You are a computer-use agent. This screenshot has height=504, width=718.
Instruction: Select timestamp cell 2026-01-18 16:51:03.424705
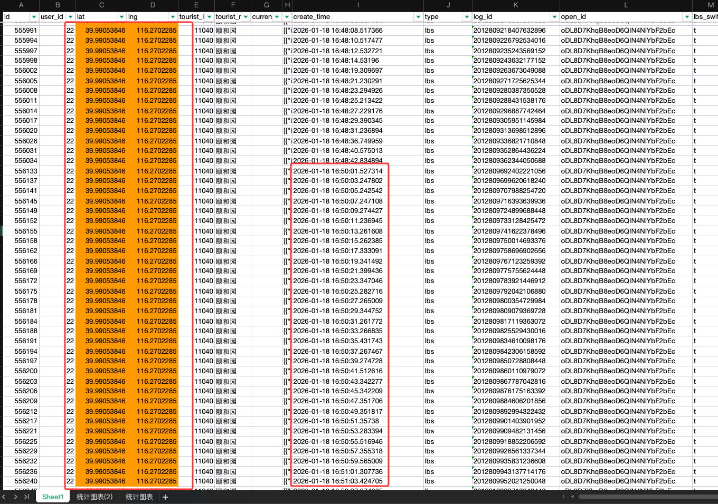[358, 481]
